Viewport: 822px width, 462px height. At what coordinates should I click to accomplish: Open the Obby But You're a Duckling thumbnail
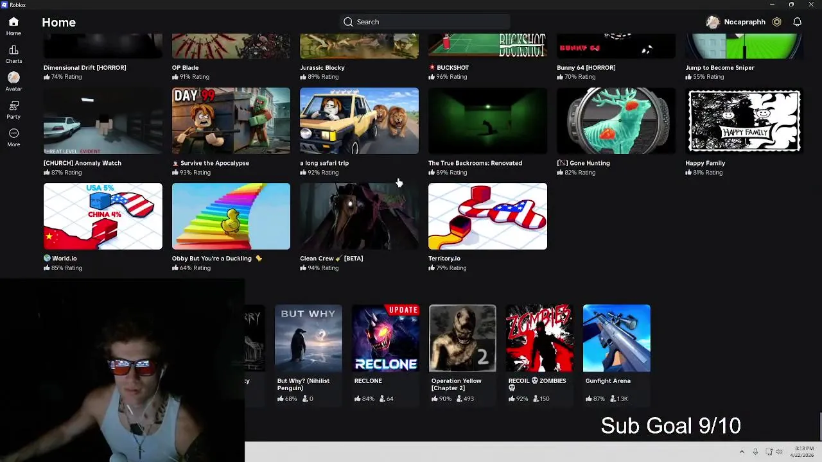coord(231,216)
